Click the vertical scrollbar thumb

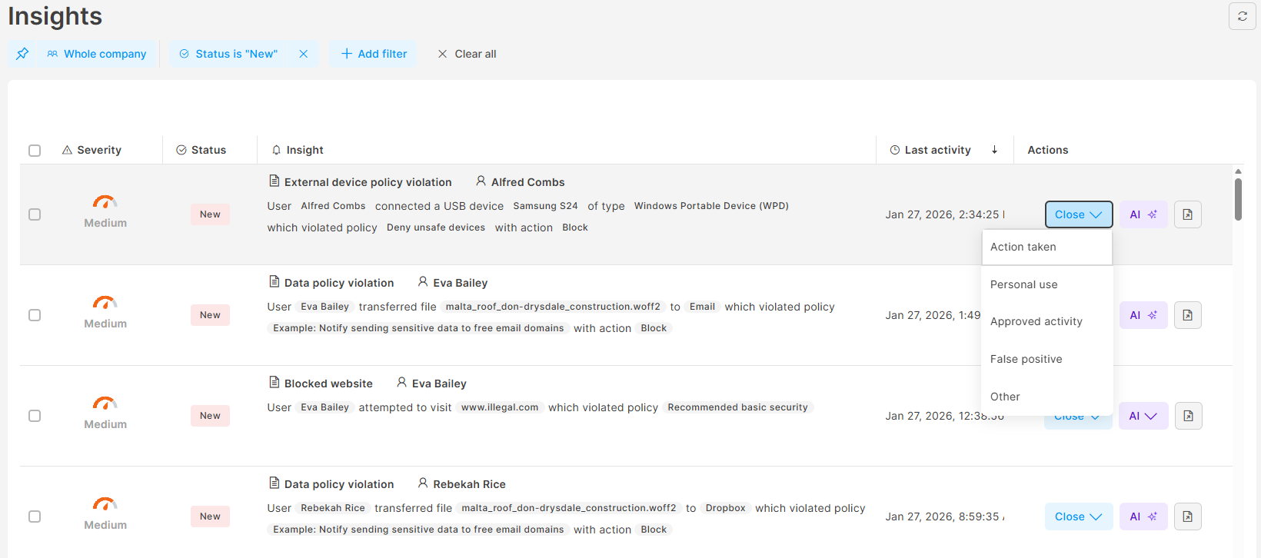tap(1238, 199)
